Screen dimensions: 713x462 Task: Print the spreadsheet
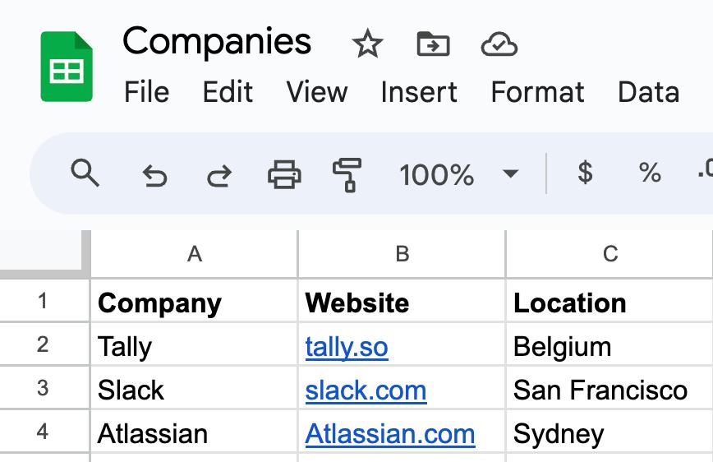(284, 174)
